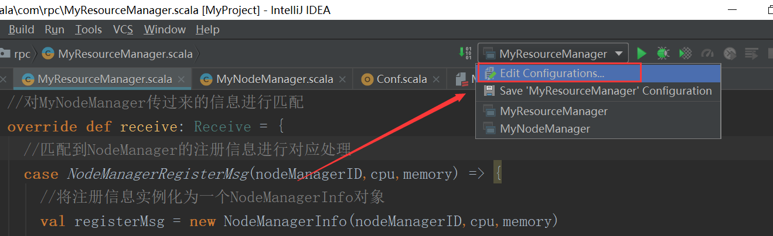
Task: Start debugging with the green bug icon
Action: pos(663,54)
